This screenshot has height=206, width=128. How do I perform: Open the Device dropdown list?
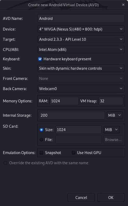(81, 29)
